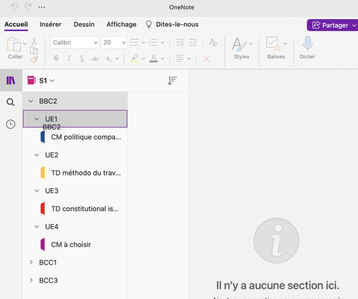Decrease the paragraph indent

click(x=180, y=42)
